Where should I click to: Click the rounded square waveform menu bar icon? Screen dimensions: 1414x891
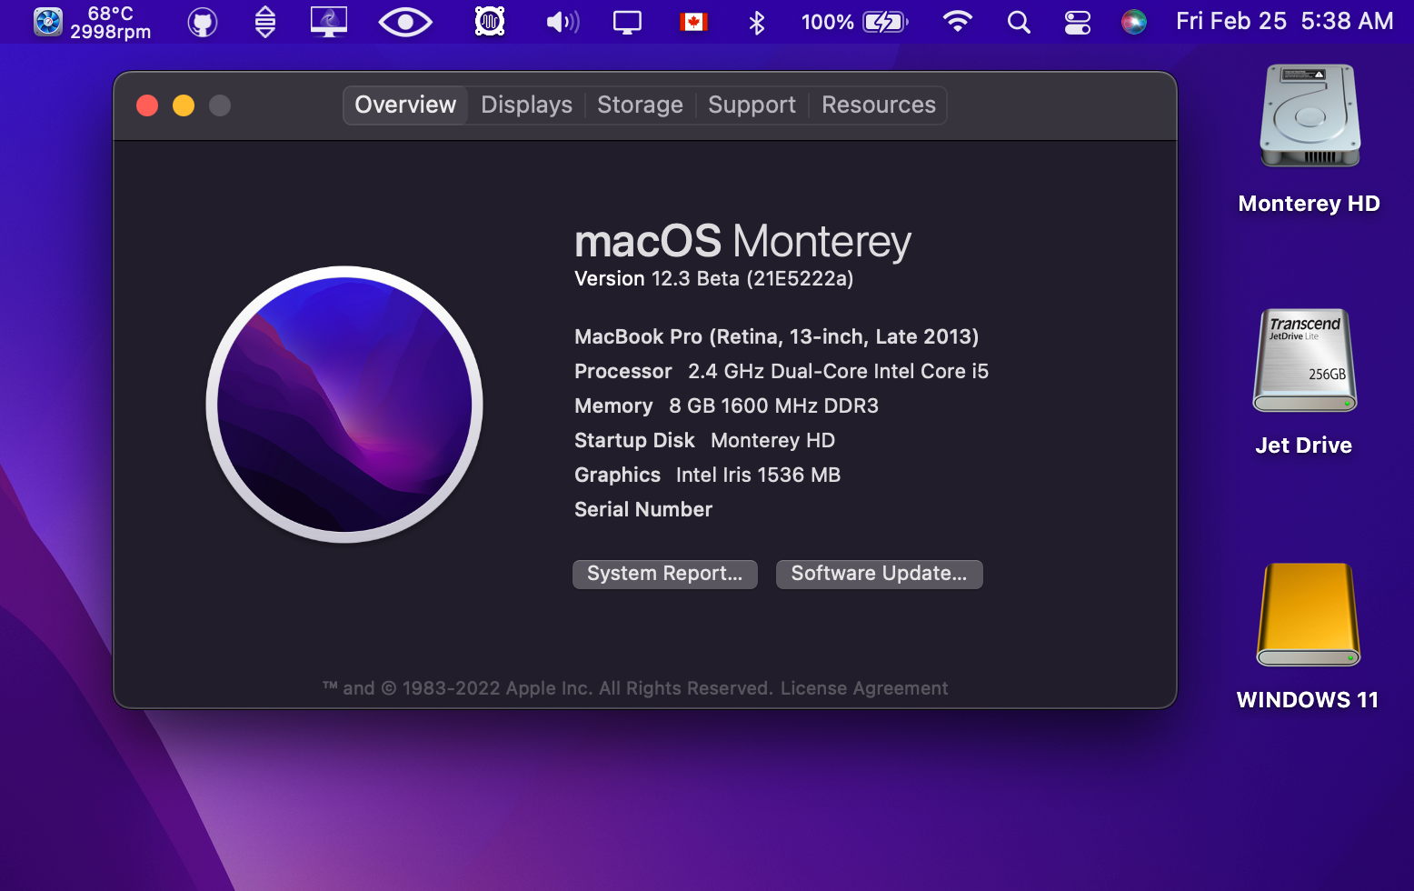[490, 22]
